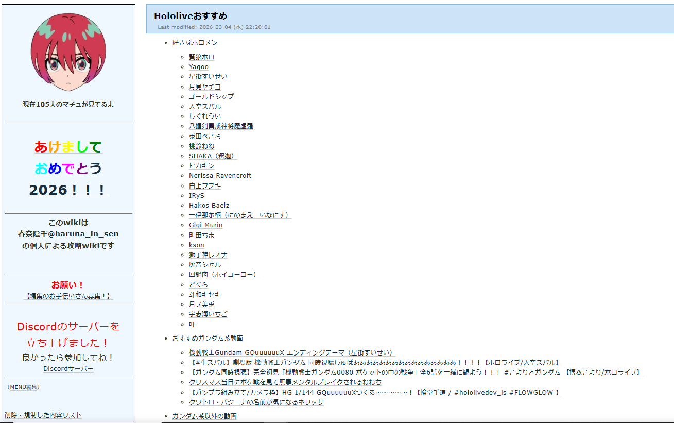The height and width of the screenshot is (423, 674).
Task: Open the Nerissa Ravencroft page link
Action: point(220,176)
